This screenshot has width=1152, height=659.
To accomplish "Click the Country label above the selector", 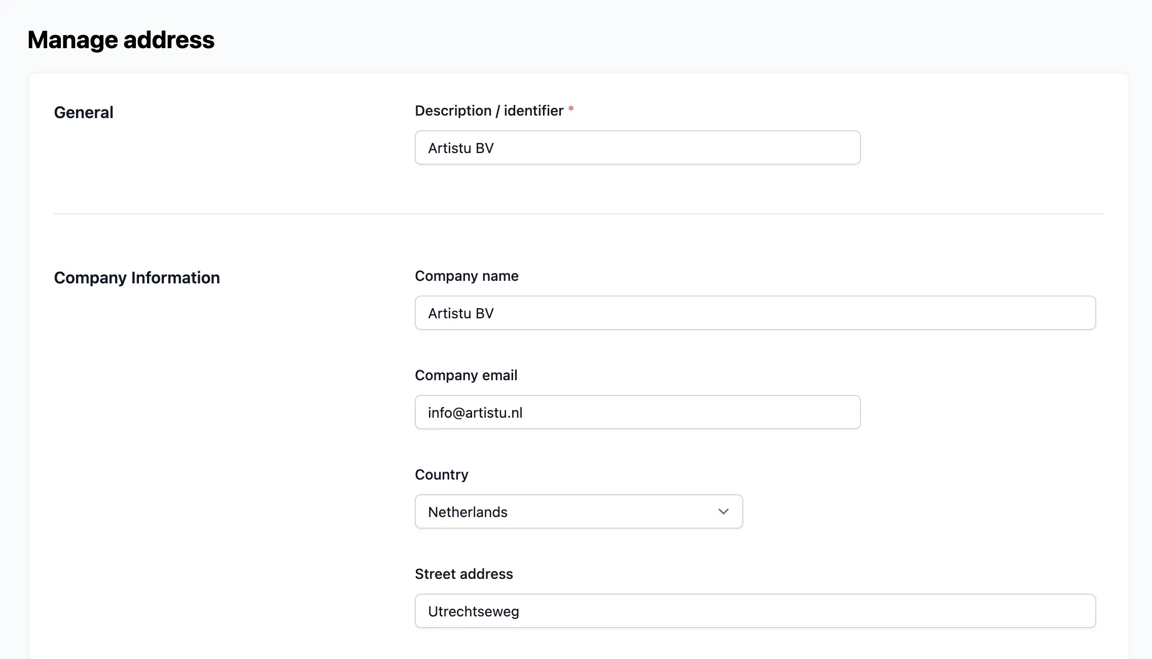I will [x=441, y=474].
